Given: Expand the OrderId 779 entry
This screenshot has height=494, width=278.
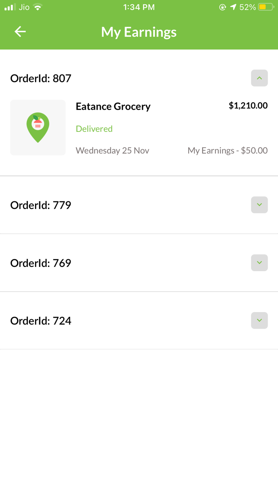Looking at the screenshot, I should click(x=259, y=205).
